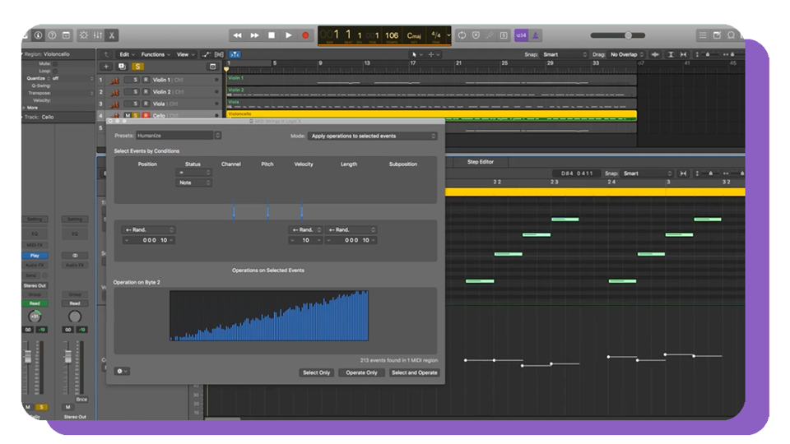
Task: Record-enable the Viola track
Action: tap(146, 104)
